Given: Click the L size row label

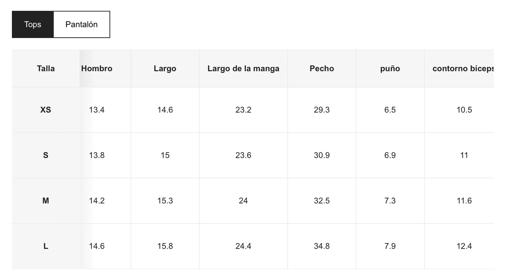Looking at the screenshot, I should (x=46, y=246).
